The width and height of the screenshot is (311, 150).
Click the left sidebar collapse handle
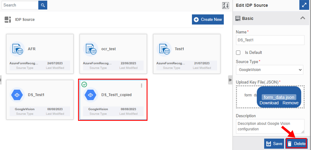point(1,80)
